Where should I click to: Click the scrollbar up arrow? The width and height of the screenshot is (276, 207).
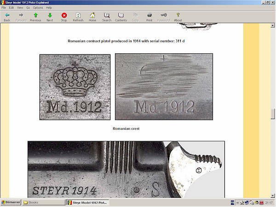[x=273, y=25]
